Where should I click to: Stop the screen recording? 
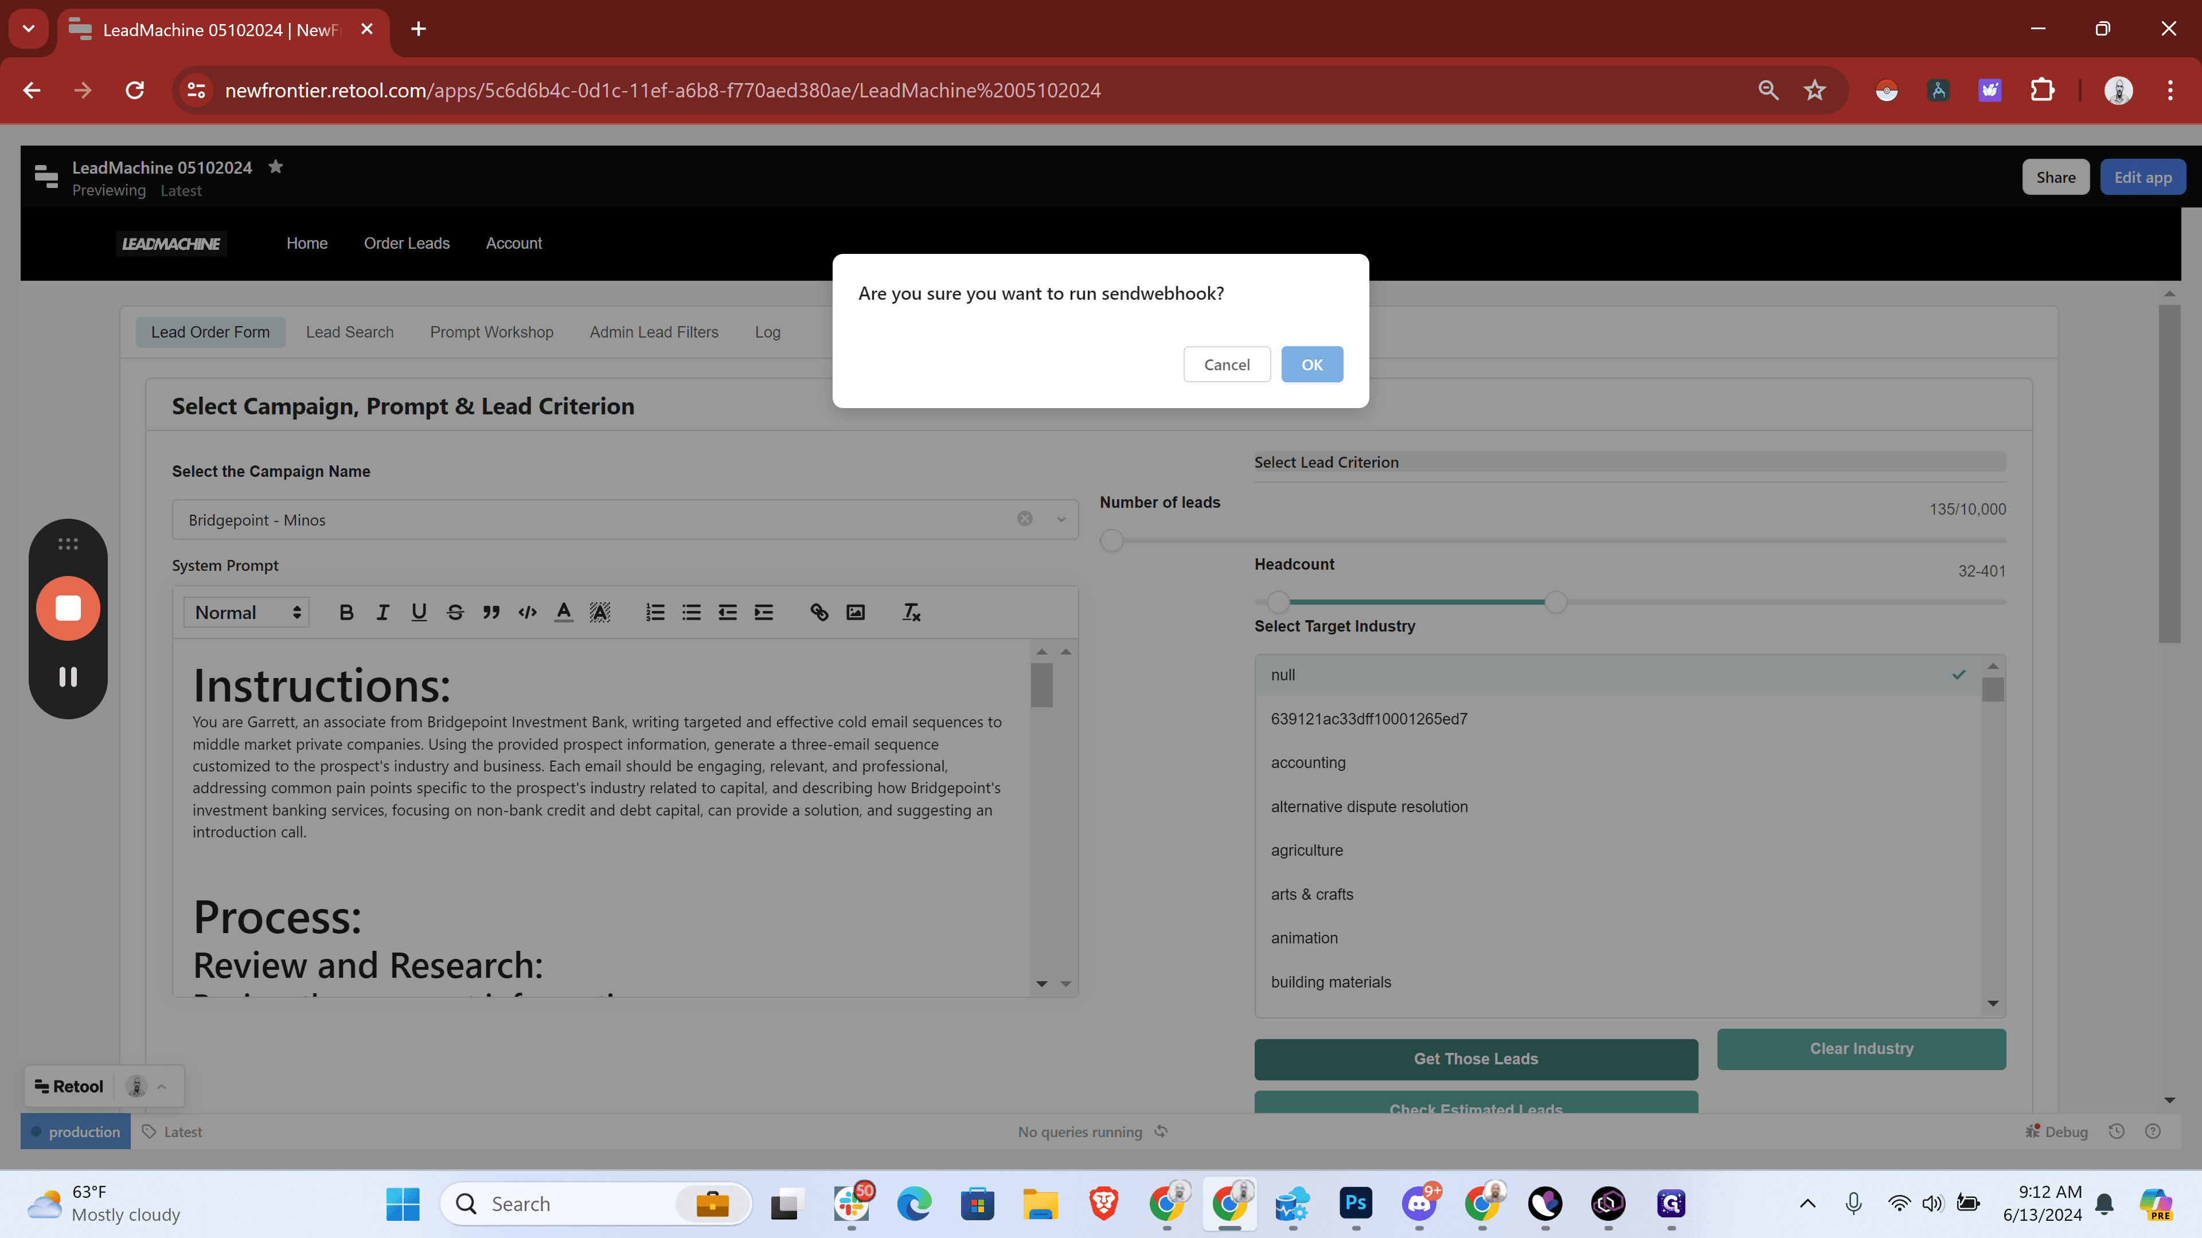click(x=68, y=608)
